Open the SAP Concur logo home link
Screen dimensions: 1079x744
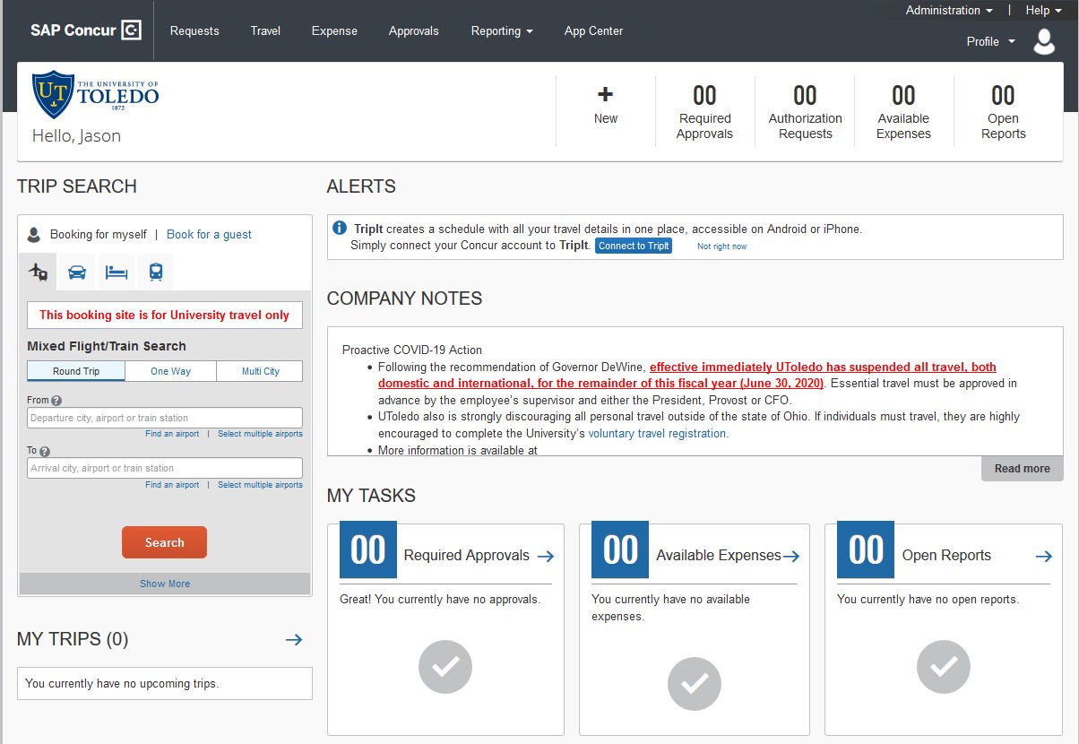tap(85, 30)
